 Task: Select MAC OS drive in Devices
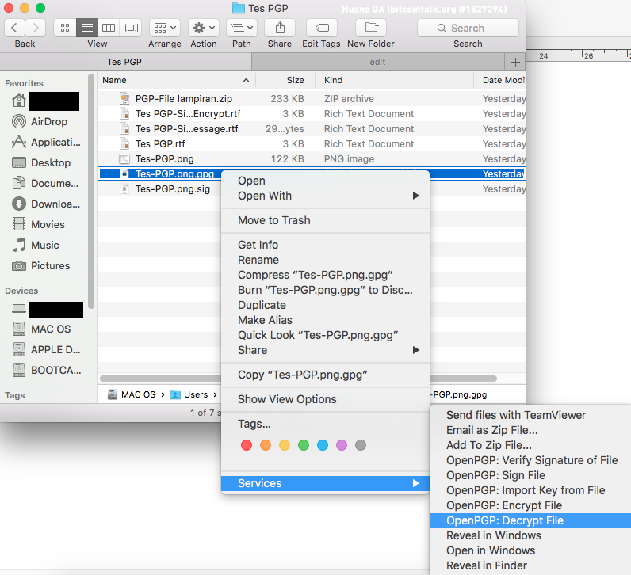pos(41,329)
